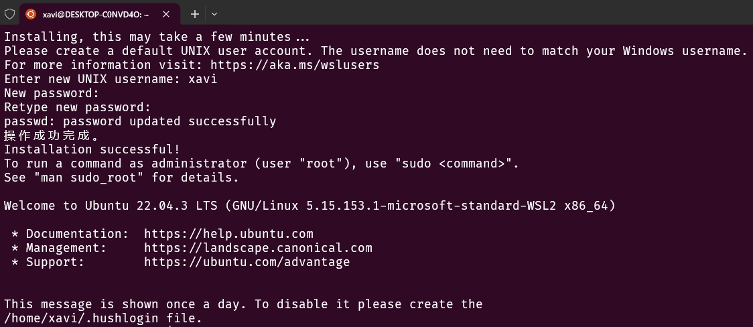Click the administrator shield icon in the title bar
Viewport: 753px width, 327px height.
[x=9, y=14]
